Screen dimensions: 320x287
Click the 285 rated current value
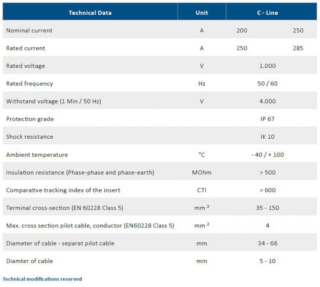pyautogui.click(x=298, y=48)
